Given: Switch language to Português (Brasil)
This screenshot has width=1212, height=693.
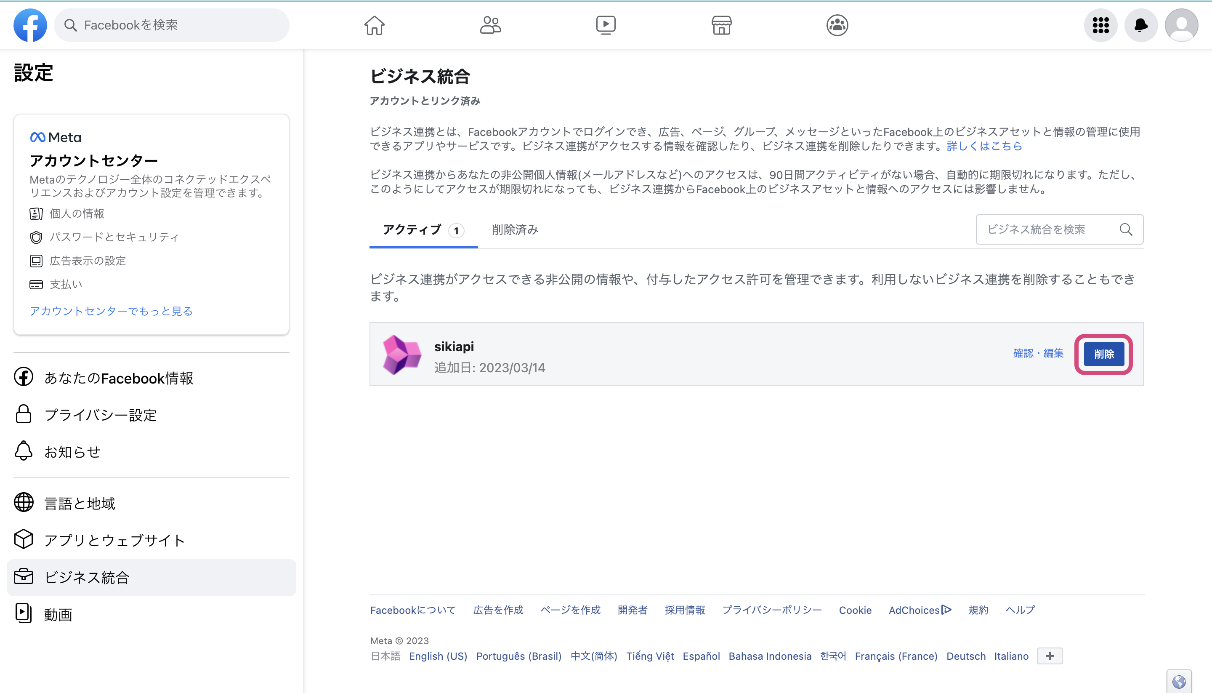Looking at the screenshot, I should tap(518, 656).
